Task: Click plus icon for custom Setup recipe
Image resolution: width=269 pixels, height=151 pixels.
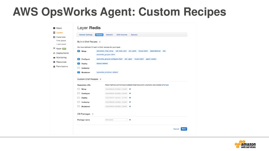Action: pos(130,89)
